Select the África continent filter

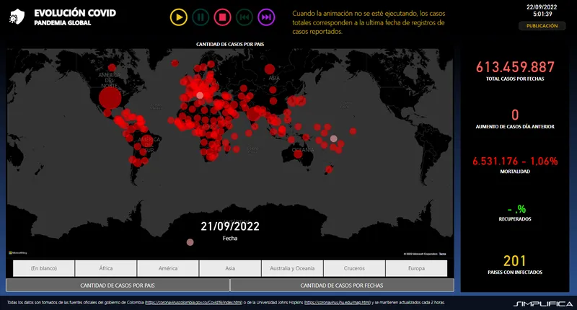(106, 268)
